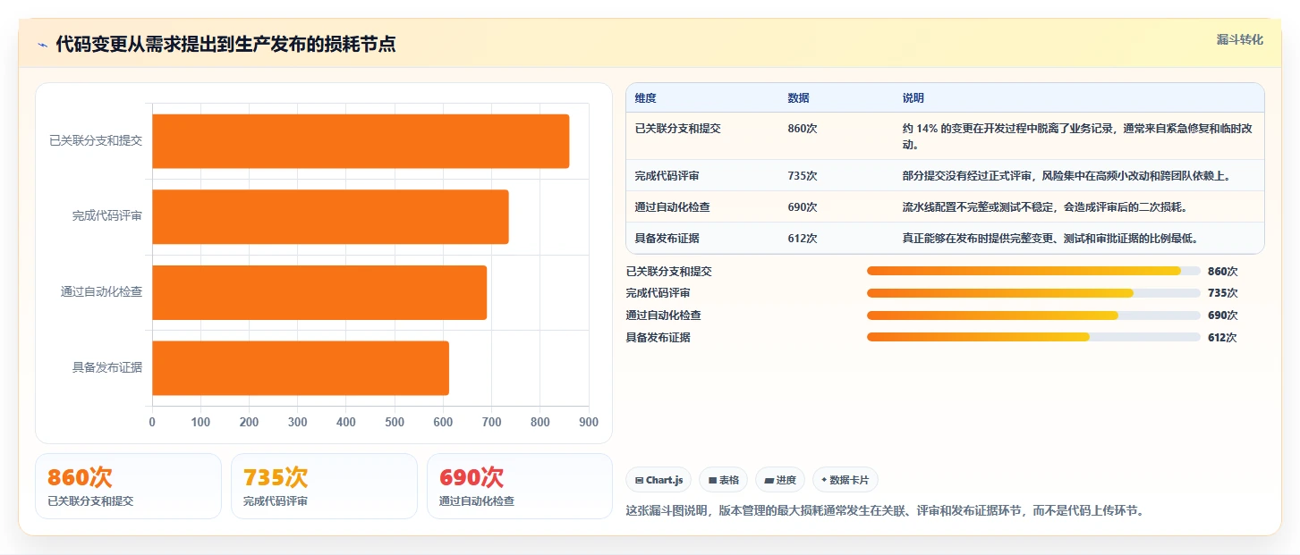Screen dimensions: 1300x555
Task: Click the 已关联分支和提交 progress bar
Action: pyautogui.click(x=1033, y=271)
